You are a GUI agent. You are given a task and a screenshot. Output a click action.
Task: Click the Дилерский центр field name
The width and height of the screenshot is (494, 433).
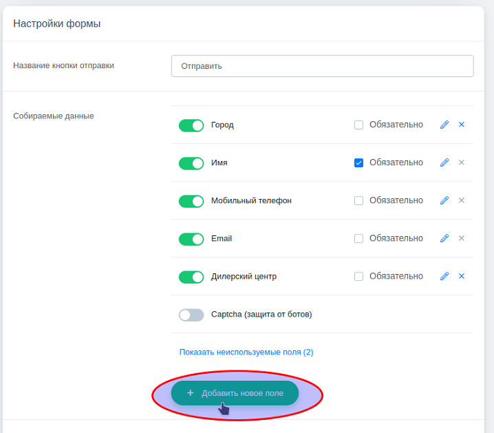244,276
